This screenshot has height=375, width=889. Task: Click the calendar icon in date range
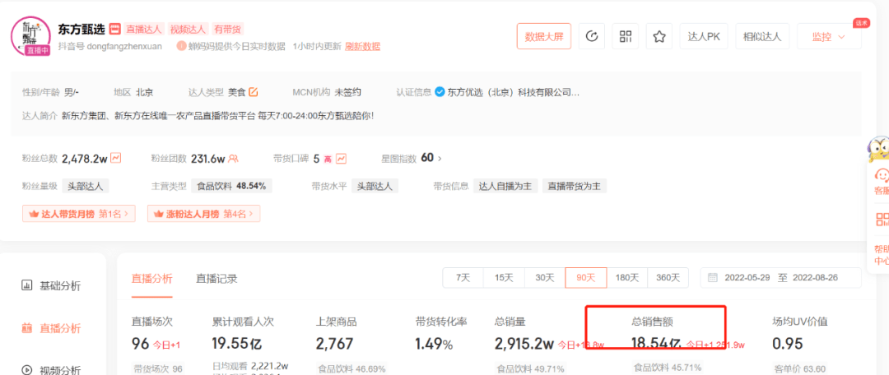coord(712,278)
